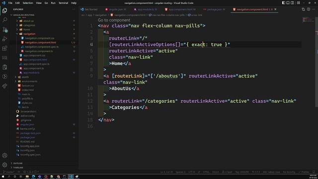Open app.module.ts in explorer tree
Image resolution: width=318 pixels, height=179 pixels.
31,73
